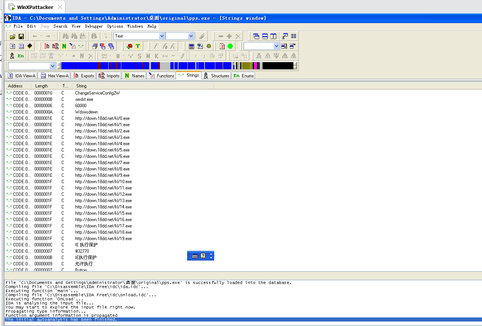The image size is (482, 326).
Task: Open exports window icon with red arrows
Action: coord(47,46)
